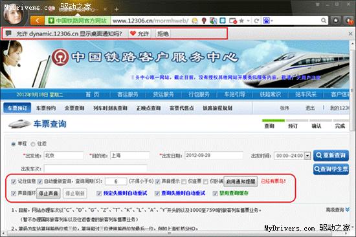Open the 车站引导 navigation menu item
The height and width of the screenshot is (237, 356).
[x=235, y=94]
